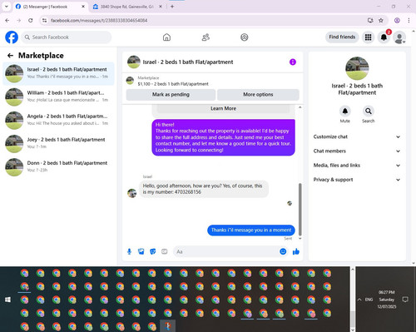The width and height of the screenshot is (416, 332).
Task: Switch to Messenger Facebook tab
Action: pyautogui.click(x=50, y=7)
